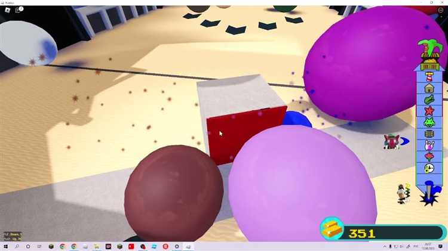Select the clock stage icon

[x=429, y=168]
